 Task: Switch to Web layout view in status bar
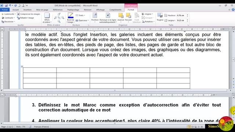pos(195,127)
